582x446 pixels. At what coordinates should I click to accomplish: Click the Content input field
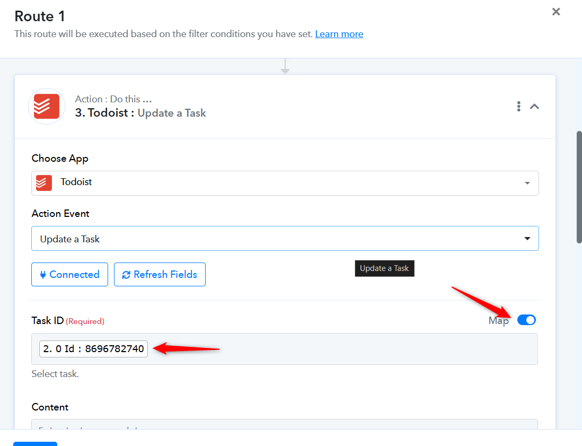285,424
